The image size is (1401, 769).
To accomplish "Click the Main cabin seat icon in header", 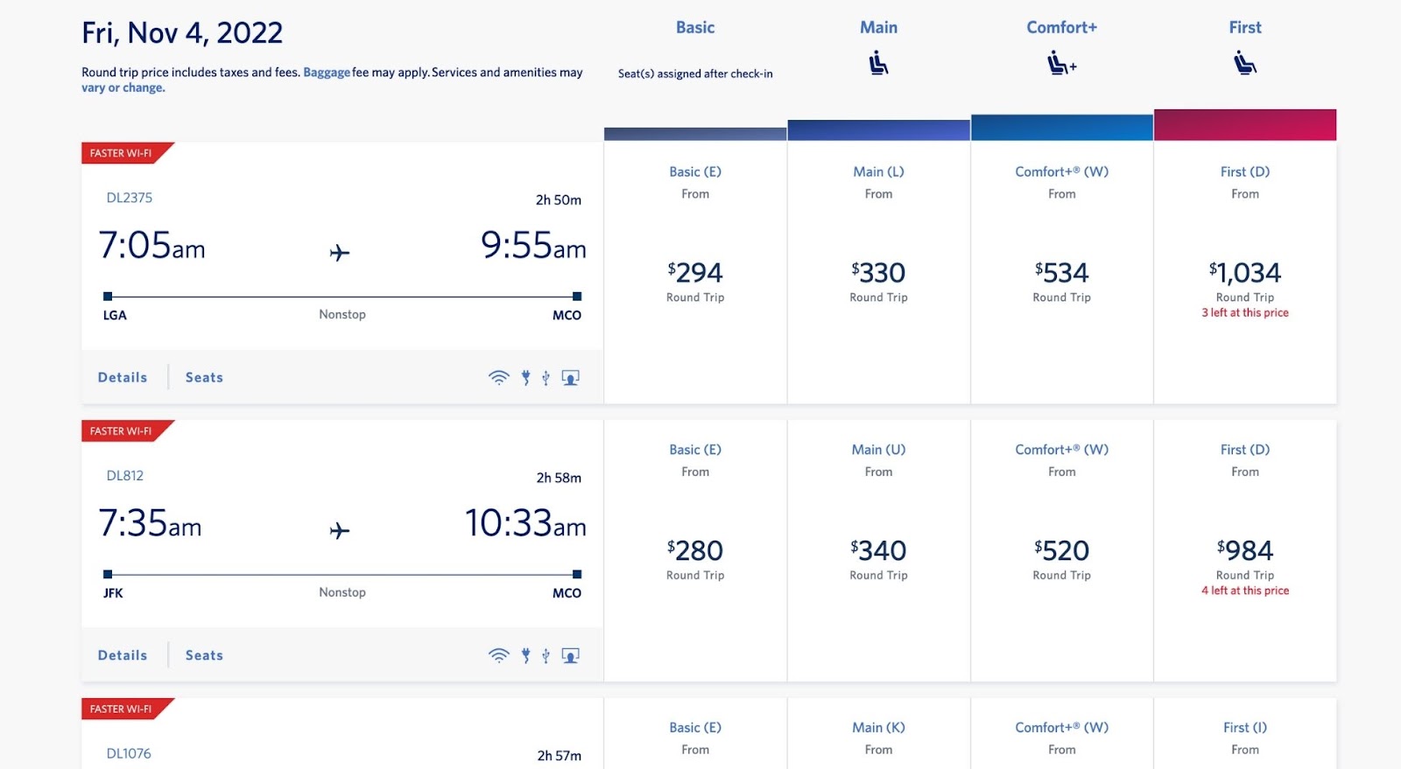I will 878,63.
